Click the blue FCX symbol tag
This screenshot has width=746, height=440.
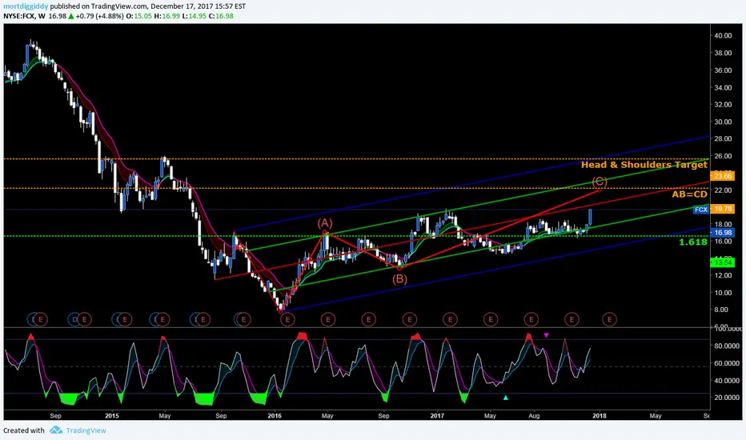pyautogui.click(x=701, y=210)
